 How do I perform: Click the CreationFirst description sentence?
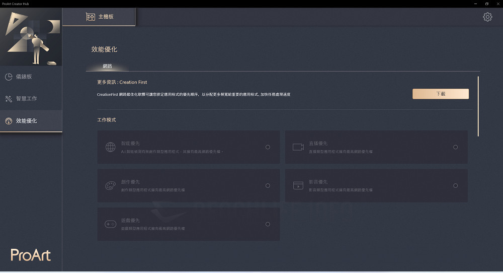[194, 94]
